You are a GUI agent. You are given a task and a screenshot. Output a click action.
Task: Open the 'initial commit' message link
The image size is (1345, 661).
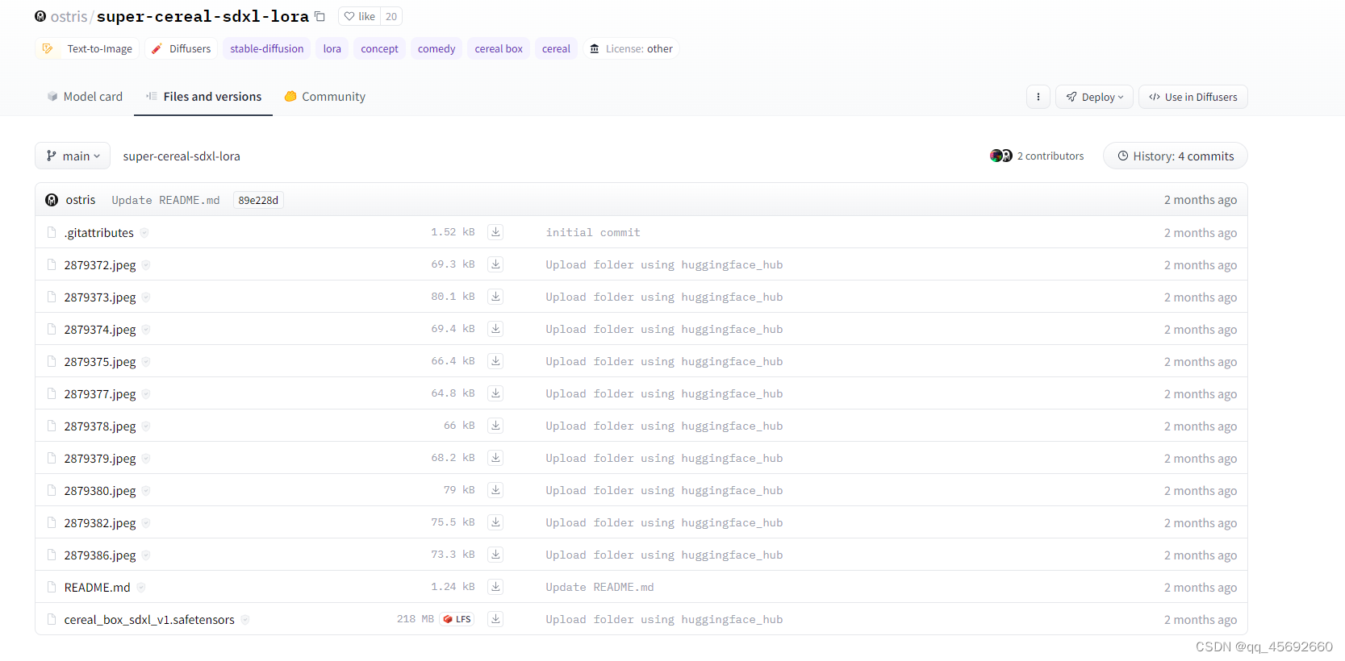point(593,232)
